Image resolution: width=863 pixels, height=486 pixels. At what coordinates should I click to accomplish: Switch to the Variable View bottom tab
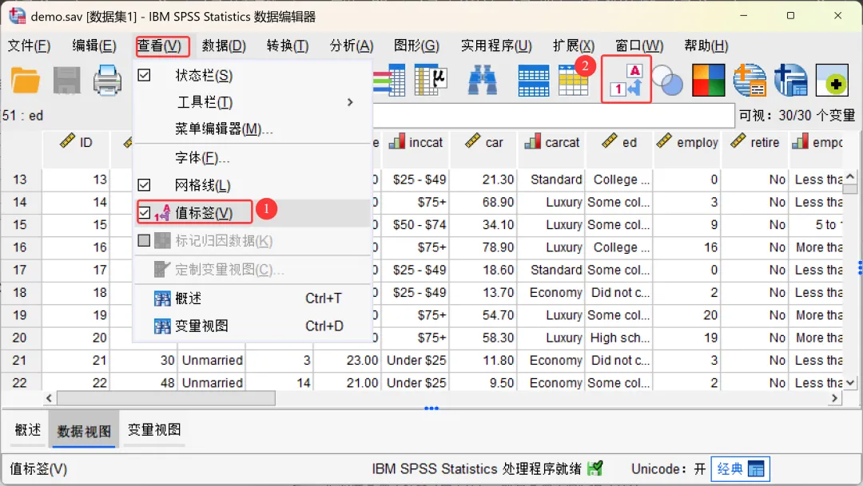(154, 430)
